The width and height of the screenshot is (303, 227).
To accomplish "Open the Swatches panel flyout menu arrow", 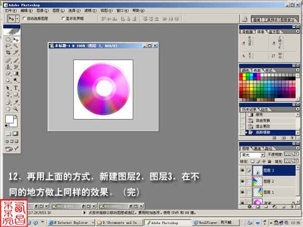I will pos(297,70).
